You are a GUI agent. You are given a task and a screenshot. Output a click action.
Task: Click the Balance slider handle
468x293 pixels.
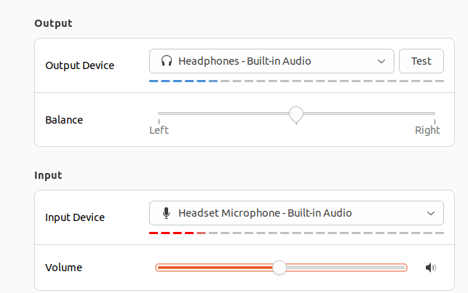tap(296, 114)
